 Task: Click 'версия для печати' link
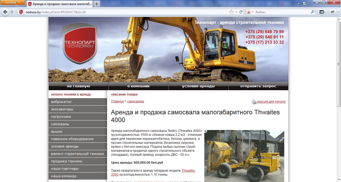(271, 102)
